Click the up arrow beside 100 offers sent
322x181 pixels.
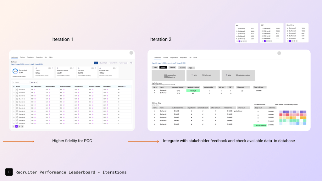tap(192, 75)
